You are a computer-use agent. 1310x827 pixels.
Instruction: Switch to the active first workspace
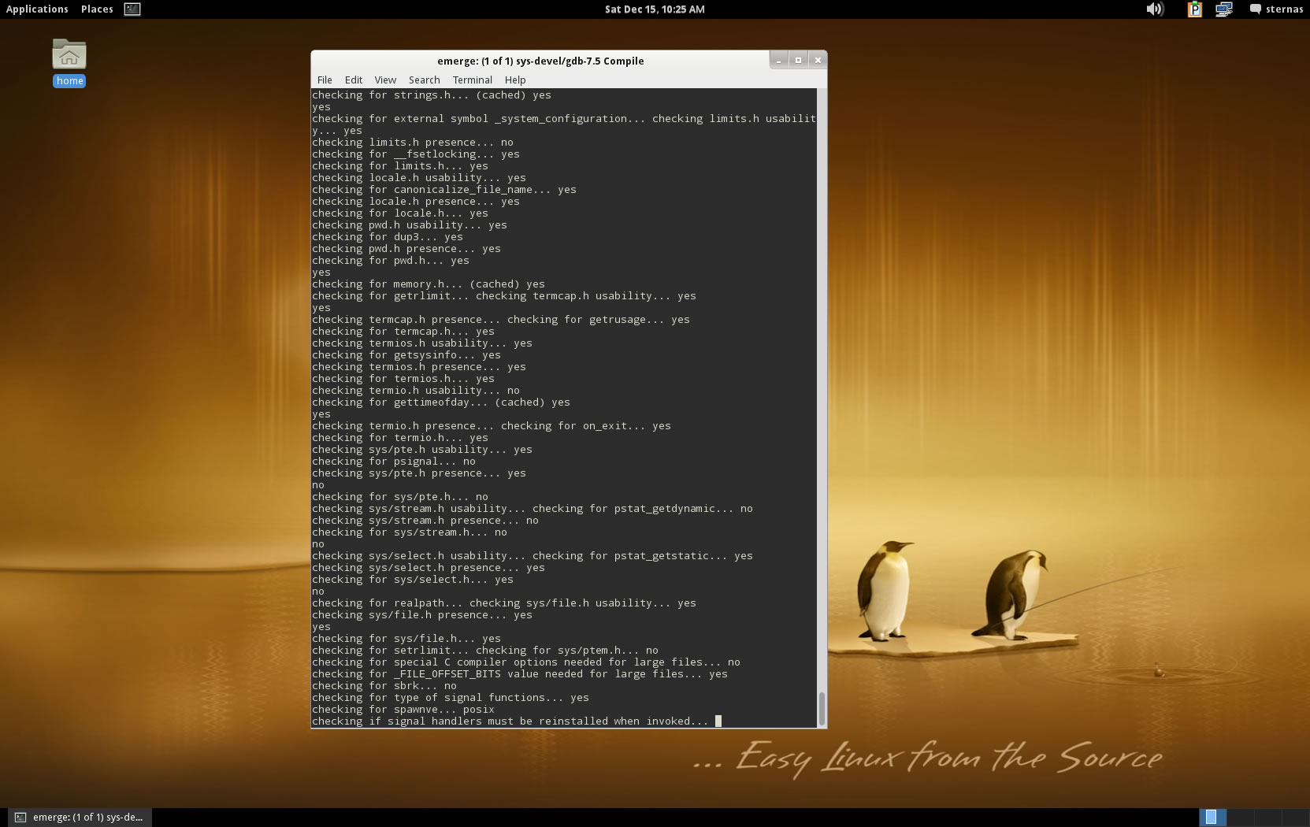[x=1212, y=817]
